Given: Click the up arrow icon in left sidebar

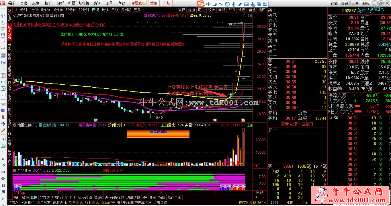Looking at the screenshot, I should 3,16.
